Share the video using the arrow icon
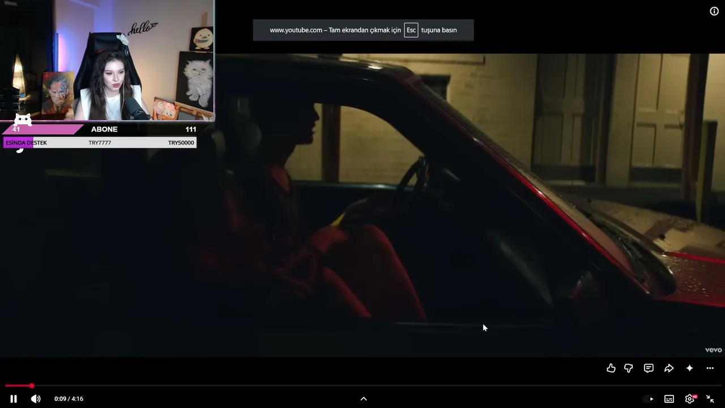The height and width of the screenshot is (408, 725). pyautogui.click(x=669, y=368)
